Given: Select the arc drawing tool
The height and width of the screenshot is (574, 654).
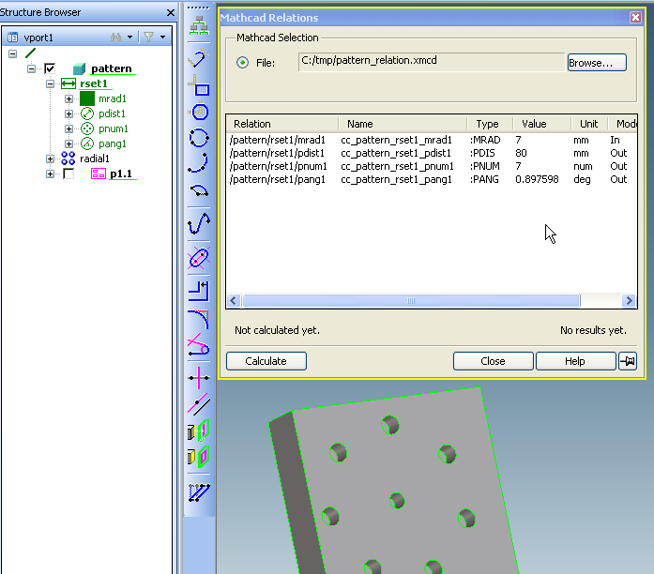Looking at the screenshot, I should click(x=199, y=162).
